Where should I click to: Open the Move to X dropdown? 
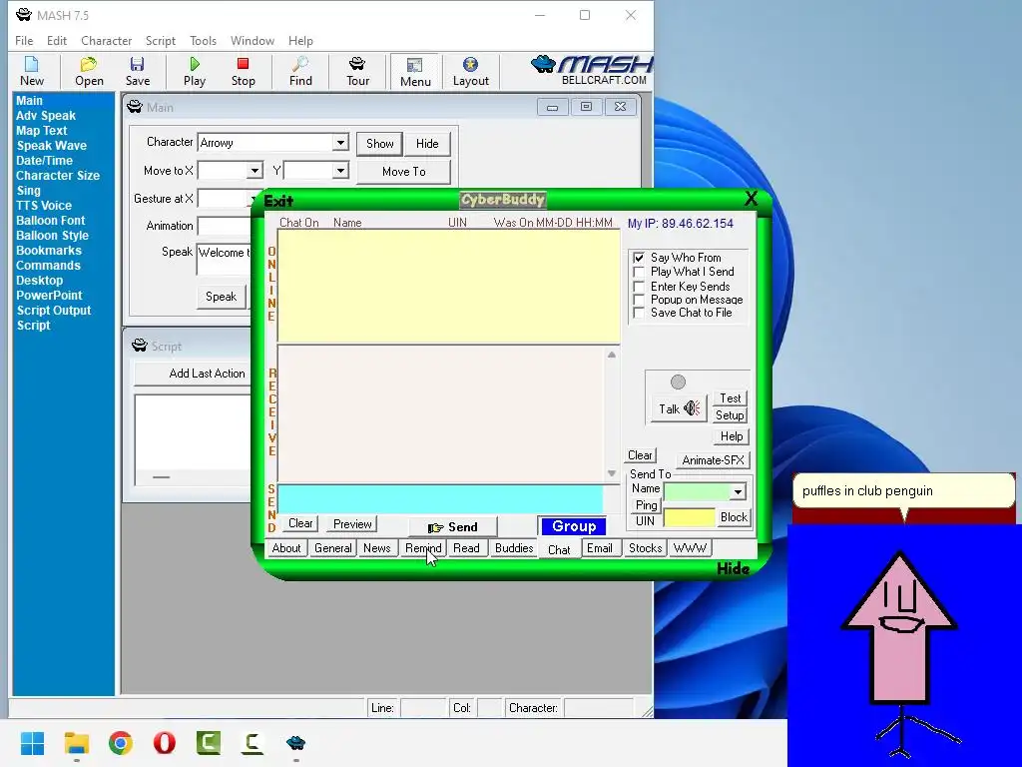[x=255, y=171]
